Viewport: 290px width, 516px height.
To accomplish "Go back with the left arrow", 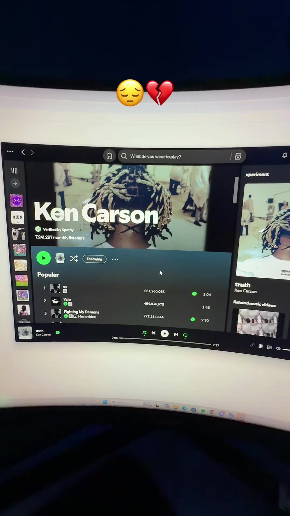I will [23, 152].
